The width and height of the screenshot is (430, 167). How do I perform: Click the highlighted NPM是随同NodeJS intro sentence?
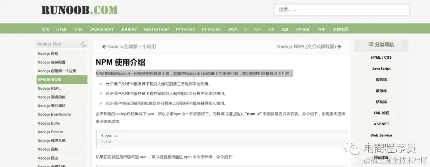click(x=194, y=73)
